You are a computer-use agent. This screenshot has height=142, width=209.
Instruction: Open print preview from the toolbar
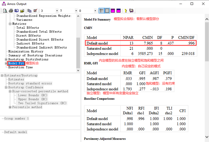click(x=5, y=11)
